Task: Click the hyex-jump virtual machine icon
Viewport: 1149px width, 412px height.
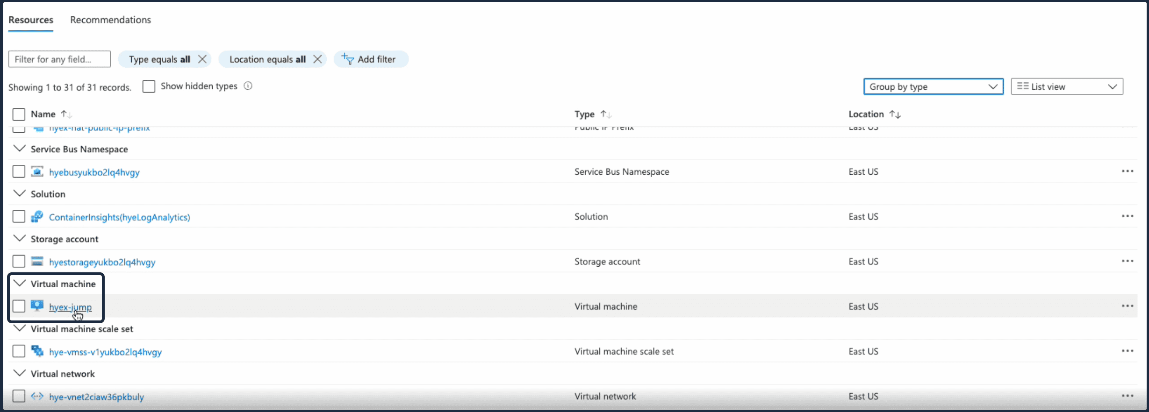Action: [x=37, y=306]
